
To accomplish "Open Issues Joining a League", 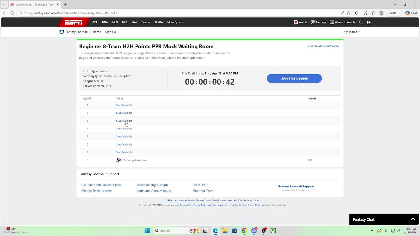I will 153,185.
